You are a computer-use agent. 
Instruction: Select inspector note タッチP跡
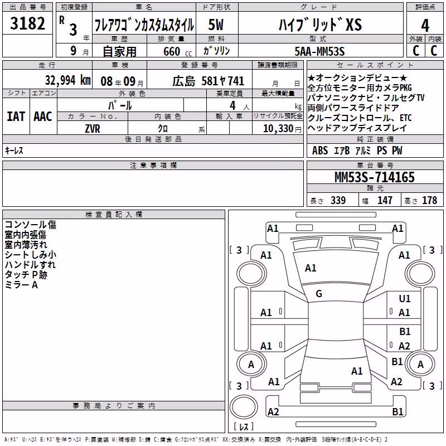click(26, 274)
